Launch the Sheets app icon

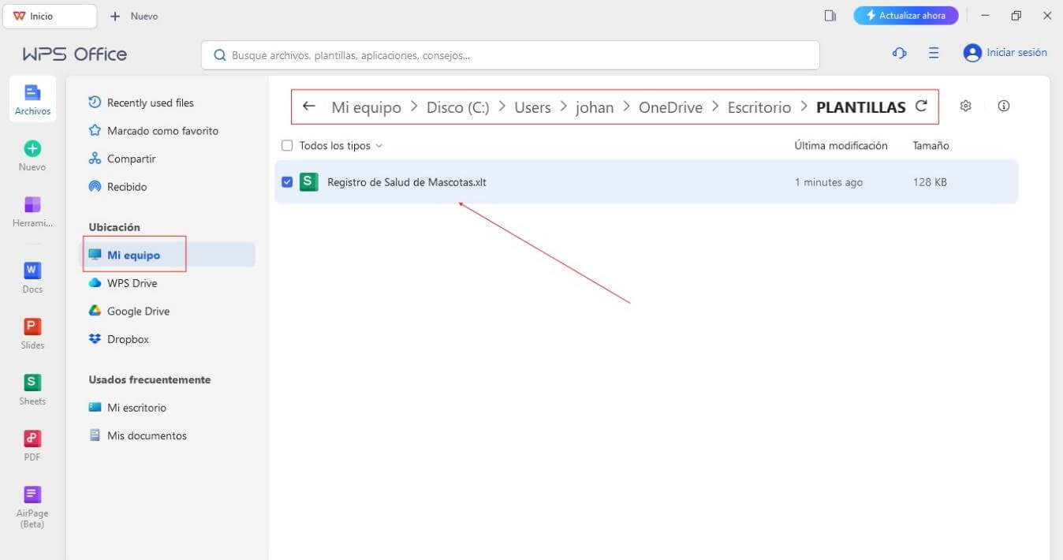point(32,383)
